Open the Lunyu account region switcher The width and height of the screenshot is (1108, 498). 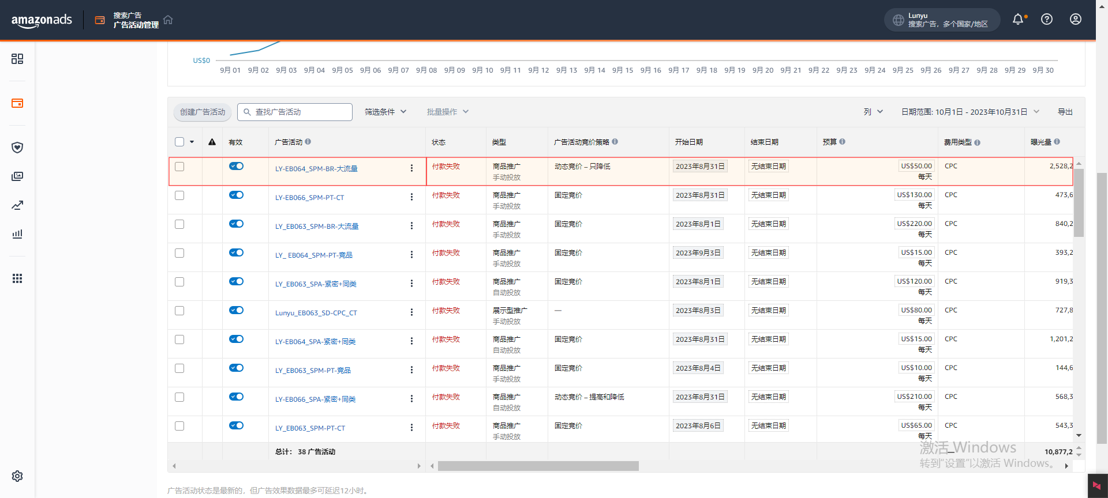(x=941, y=20)
